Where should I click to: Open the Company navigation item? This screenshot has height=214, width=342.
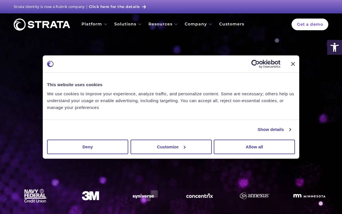196,24
